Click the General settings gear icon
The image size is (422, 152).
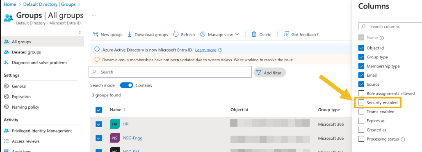[7, 86]
